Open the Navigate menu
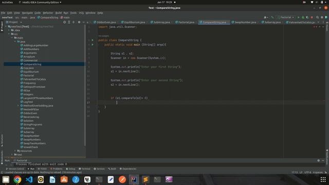This screenshot has width=329, height=185. coord(27,13)
